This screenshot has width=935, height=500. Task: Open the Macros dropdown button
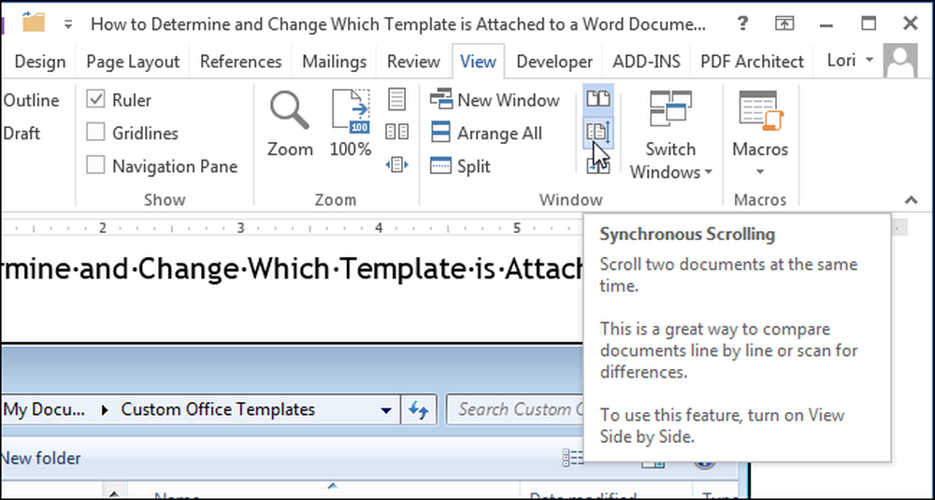[760, 135]
